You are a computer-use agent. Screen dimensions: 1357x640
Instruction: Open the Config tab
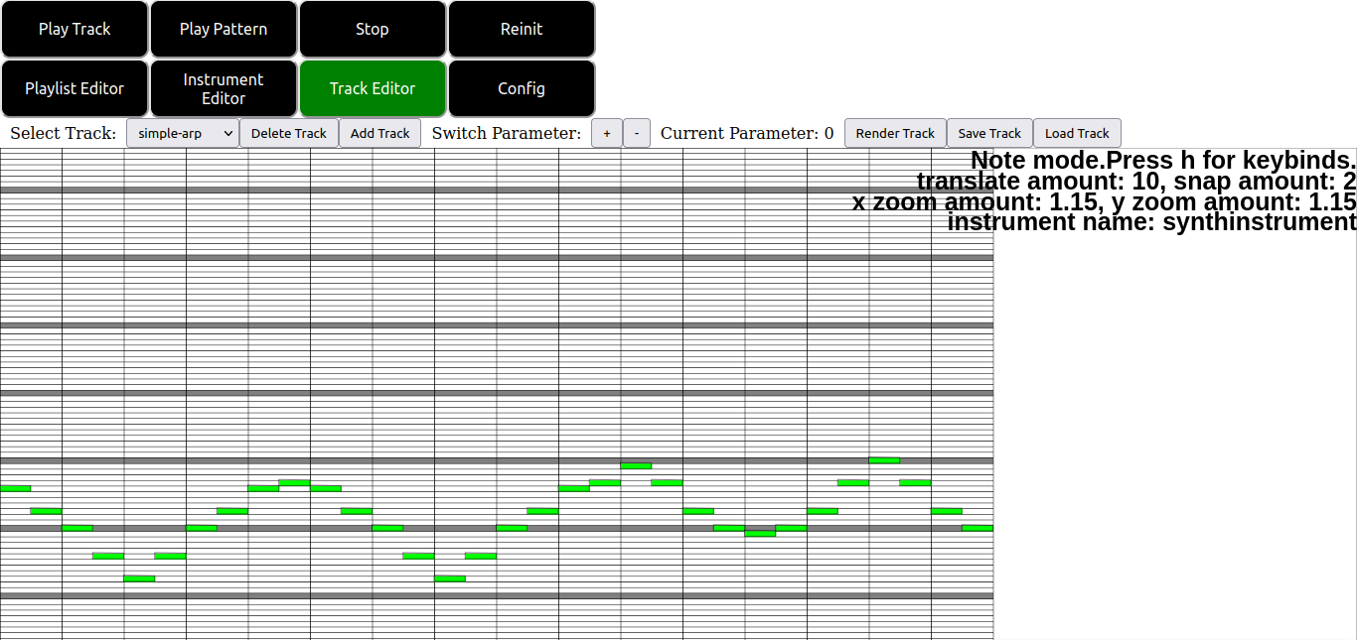point(522,88)
